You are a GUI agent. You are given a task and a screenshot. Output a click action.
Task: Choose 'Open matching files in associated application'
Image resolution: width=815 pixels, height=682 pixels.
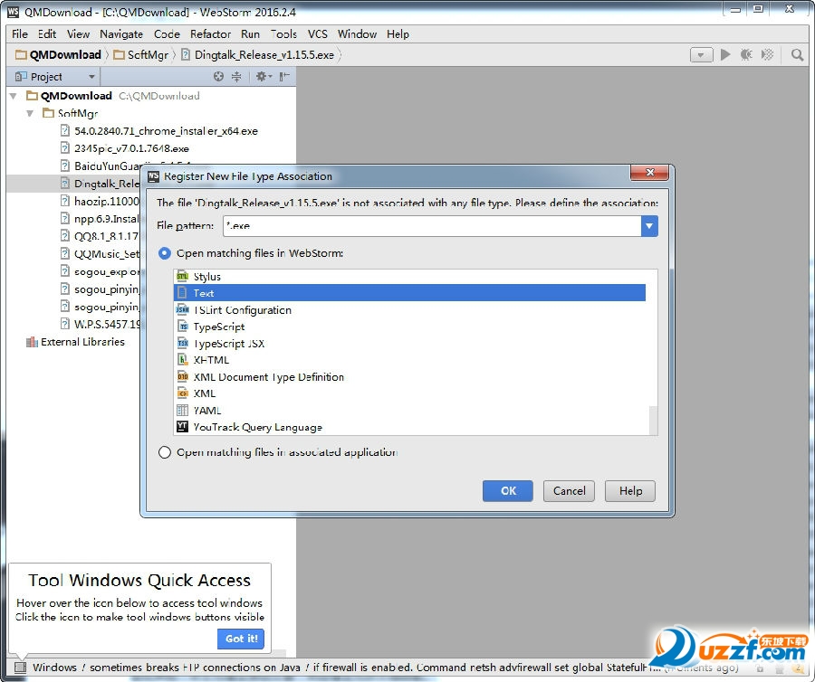pyautogui.click(x=164, y=452)
